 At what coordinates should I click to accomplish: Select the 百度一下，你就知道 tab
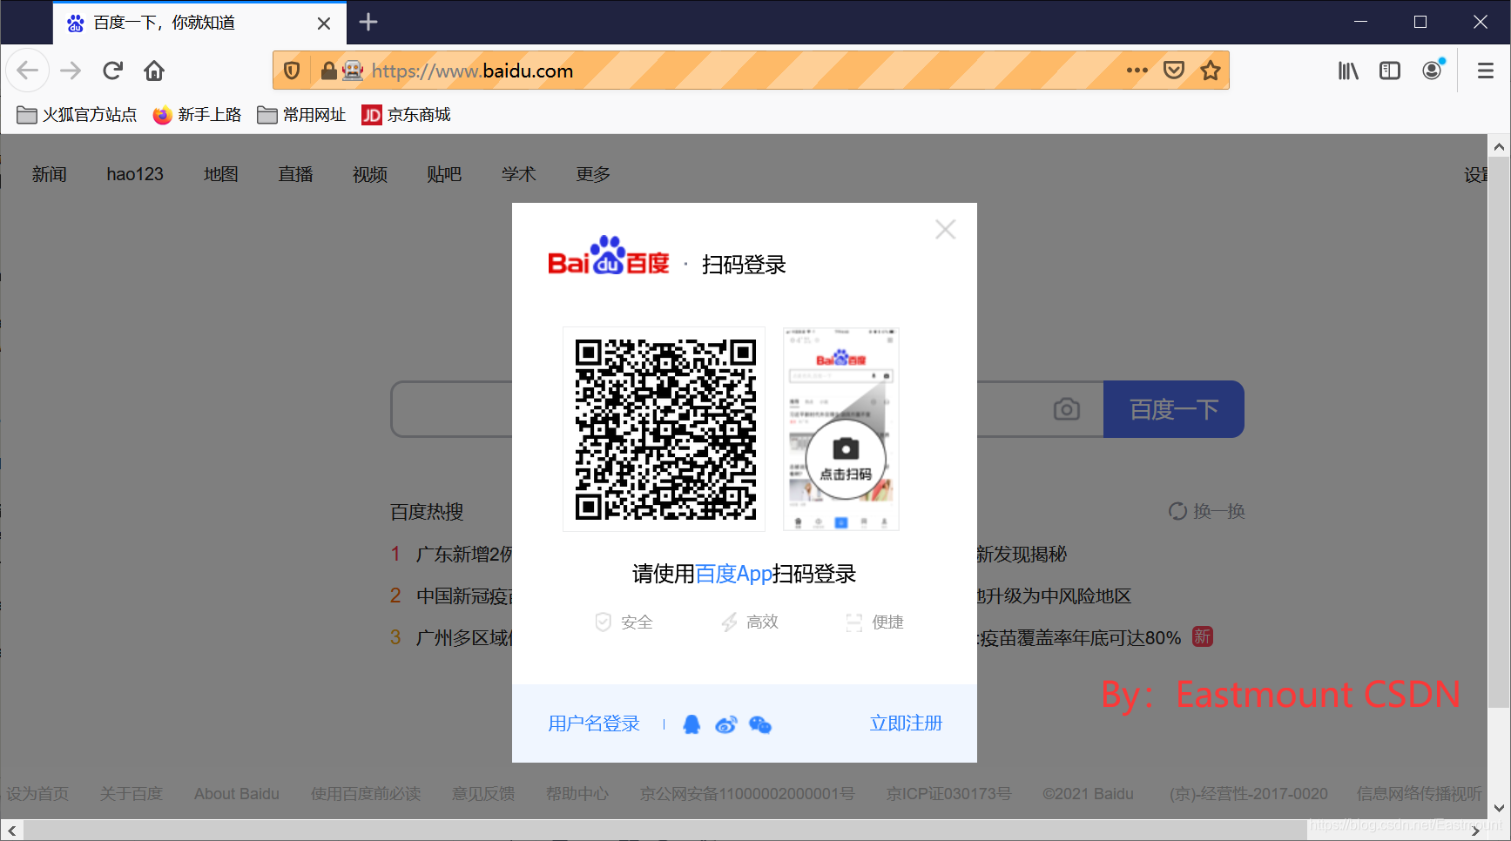pyautogui.click(x=199, y=23)
